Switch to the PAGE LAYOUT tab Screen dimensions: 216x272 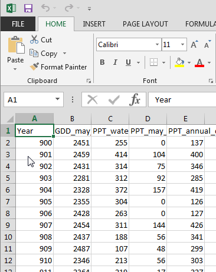click(145, 24)
